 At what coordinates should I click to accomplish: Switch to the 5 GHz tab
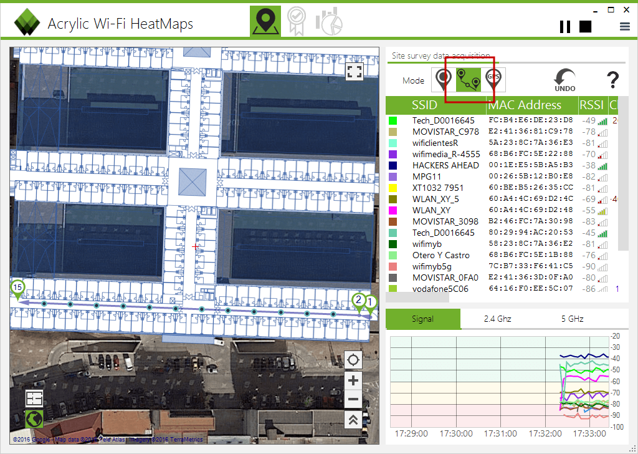[x=572, y=319]
